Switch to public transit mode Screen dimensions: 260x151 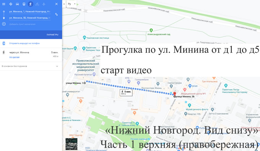24,4
